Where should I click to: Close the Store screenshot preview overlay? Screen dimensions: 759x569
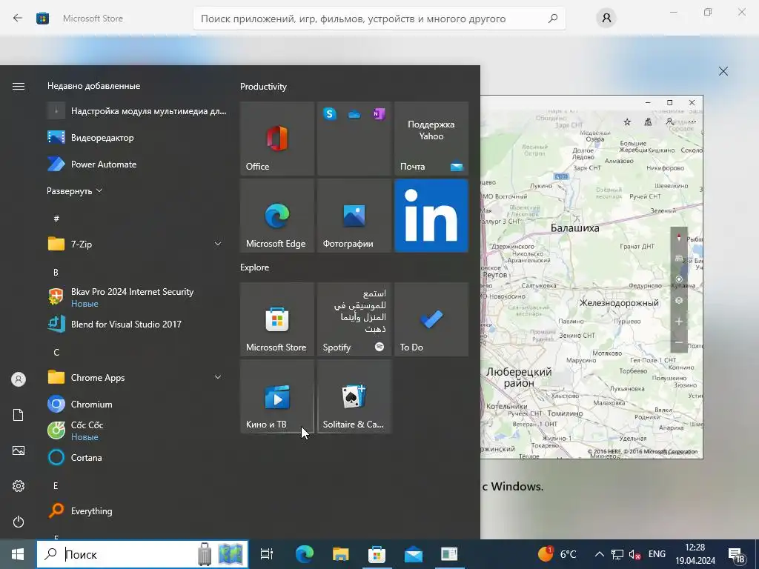[x=723, y=71]
